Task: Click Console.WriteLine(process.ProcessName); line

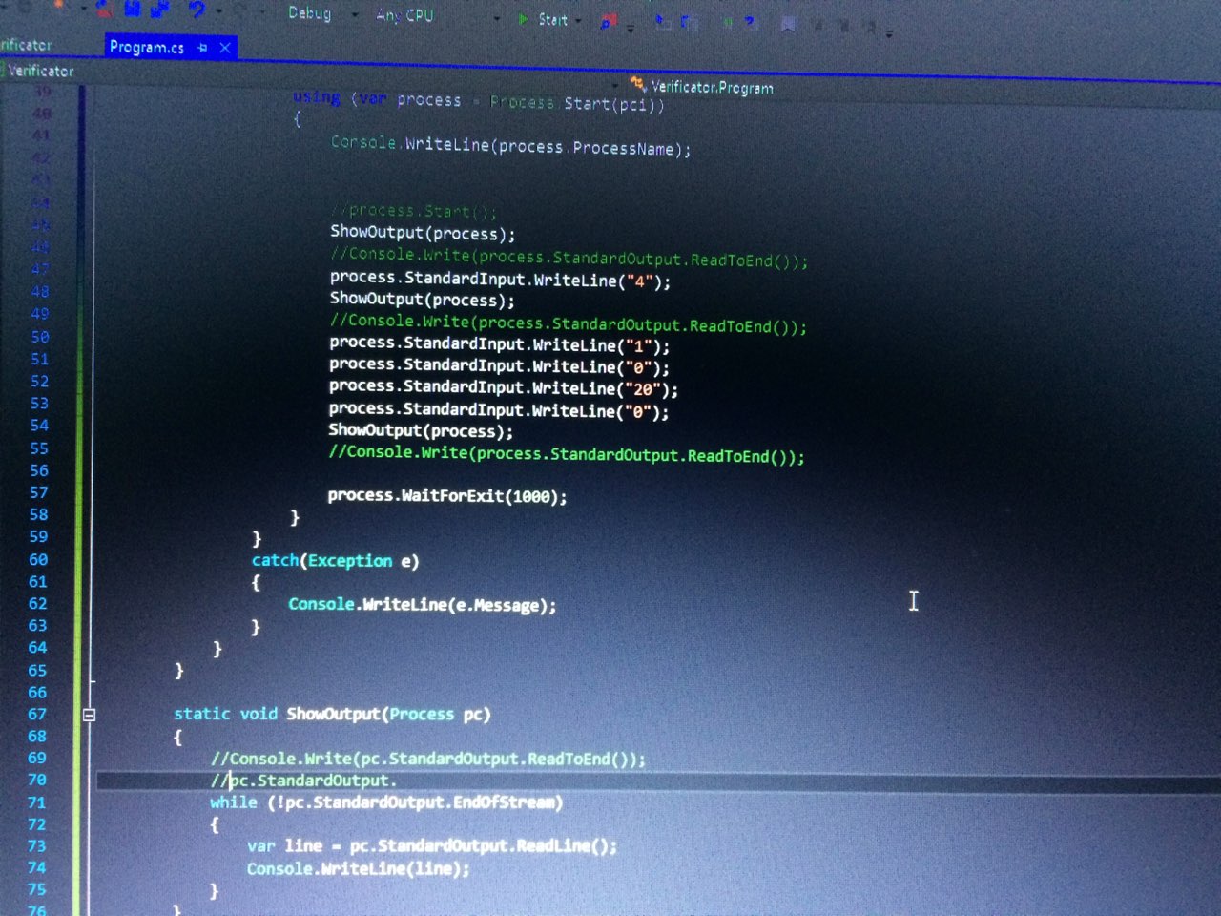Action: [x=510, y=146]
